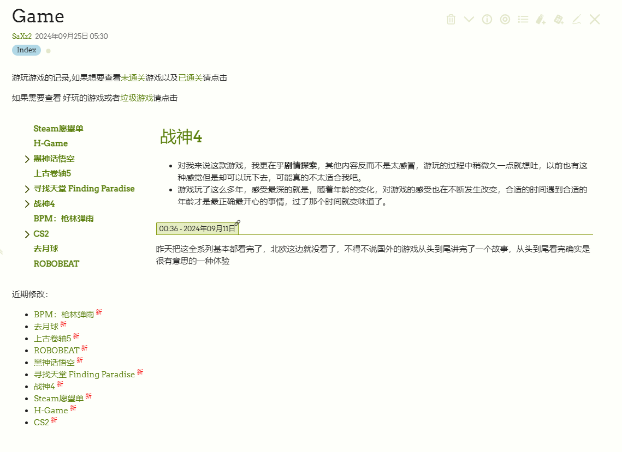Viewport: 622px width, 452px height.
Task: Click the small dot beside Index tag
Action: [x=49, y=51]
